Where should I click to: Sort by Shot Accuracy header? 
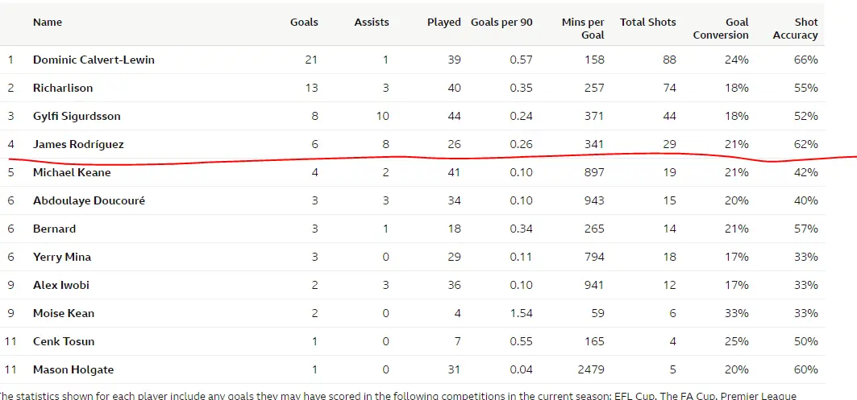tap(795, 28)
